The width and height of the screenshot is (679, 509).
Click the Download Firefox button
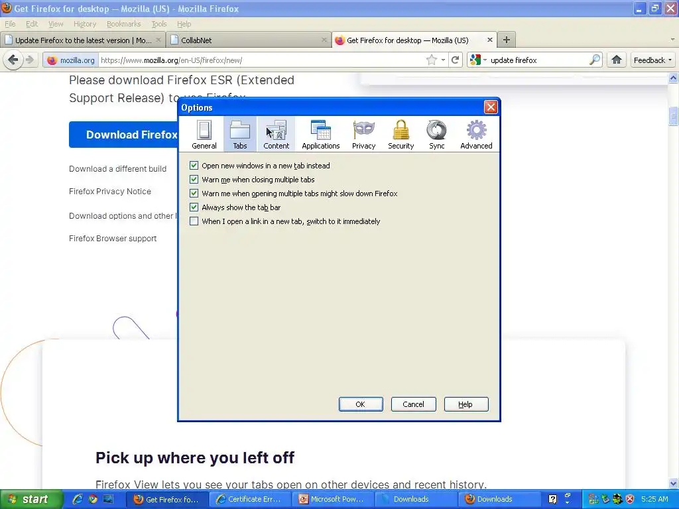click(x=123, y=135)
